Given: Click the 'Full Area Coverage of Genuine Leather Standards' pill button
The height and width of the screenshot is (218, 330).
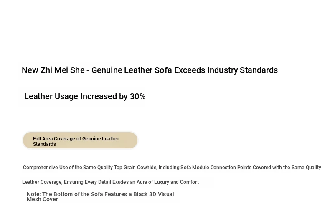Looking at the screenshot, I should 80,141.
